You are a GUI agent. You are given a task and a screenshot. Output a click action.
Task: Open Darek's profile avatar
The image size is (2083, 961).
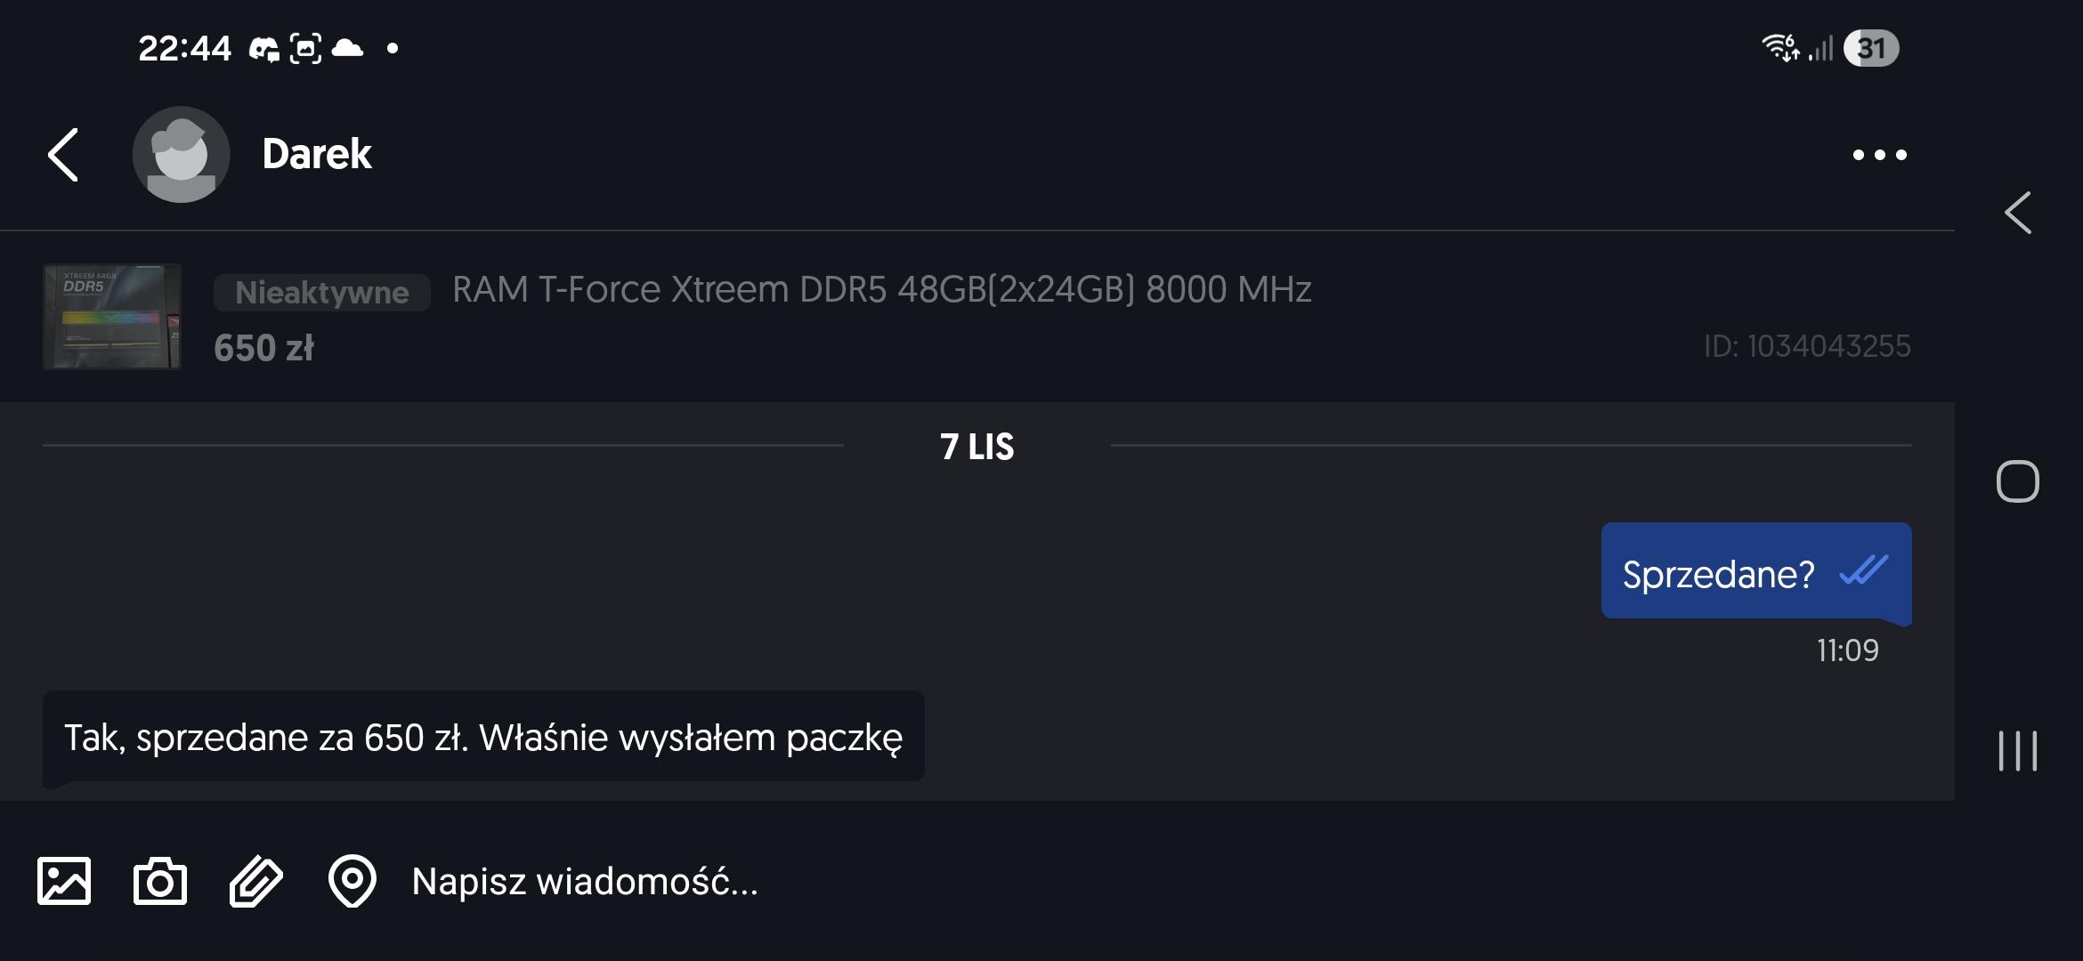click(x=181, y=155)
